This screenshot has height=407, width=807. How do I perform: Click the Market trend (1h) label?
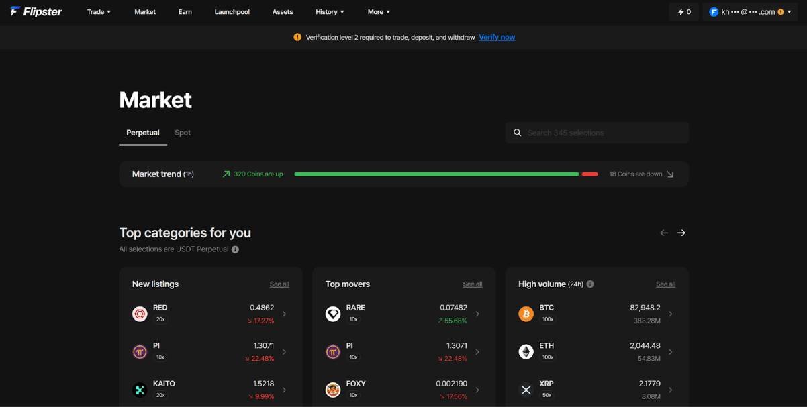coord(163,174)
